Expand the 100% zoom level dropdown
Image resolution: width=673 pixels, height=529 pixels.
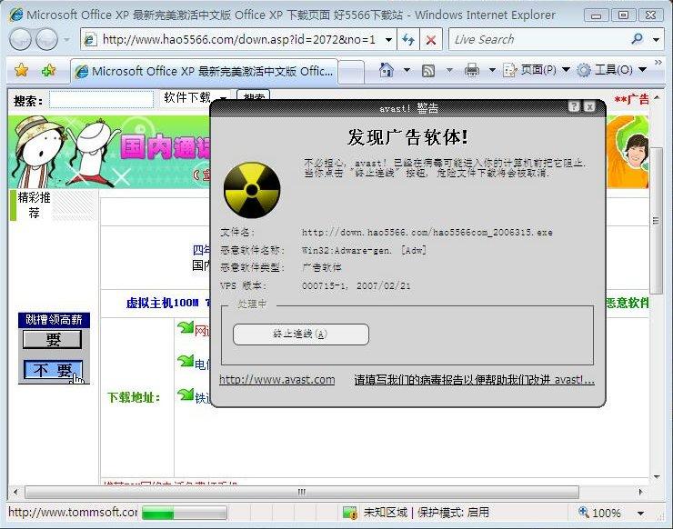pyautogui.click(x=640, y=513)
